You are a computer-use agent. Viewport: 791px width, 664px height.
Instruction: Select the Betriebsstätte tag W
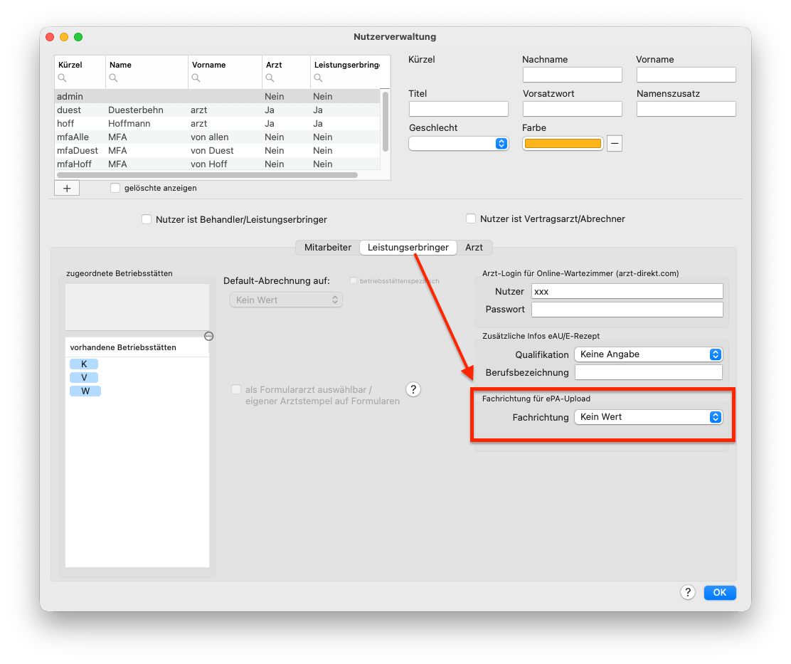[x=85, y=391]
